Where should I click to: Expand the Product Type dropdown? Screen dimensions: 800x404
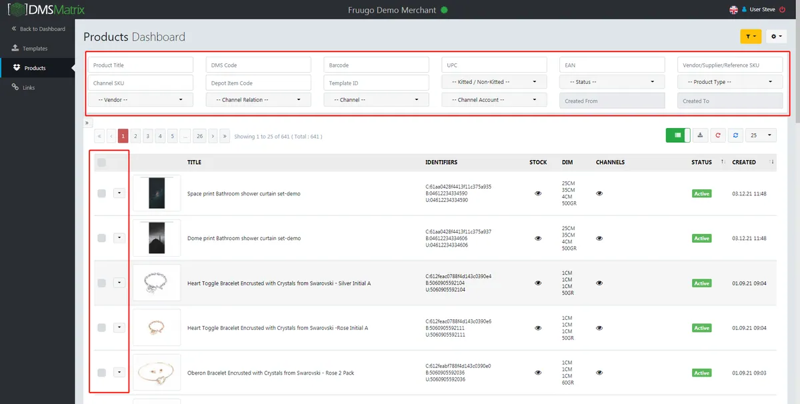coord(730,82)
